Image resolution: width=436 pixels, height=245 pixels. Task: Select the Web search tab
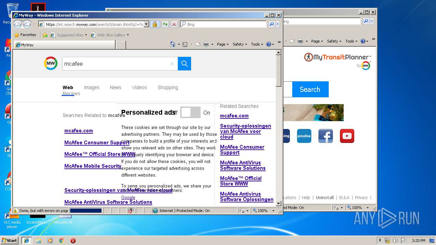pyautogui.click(x=68, y=87)
